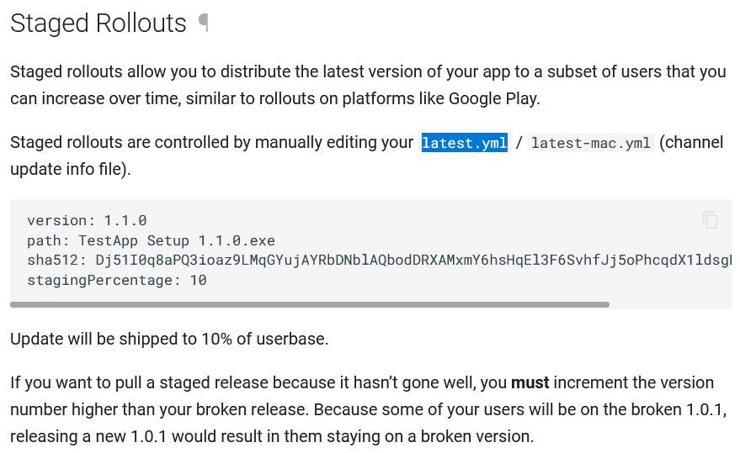The height and width of the screenshot is (453, 740).
Task: Click the words Google Play
Action: [493, 98]
